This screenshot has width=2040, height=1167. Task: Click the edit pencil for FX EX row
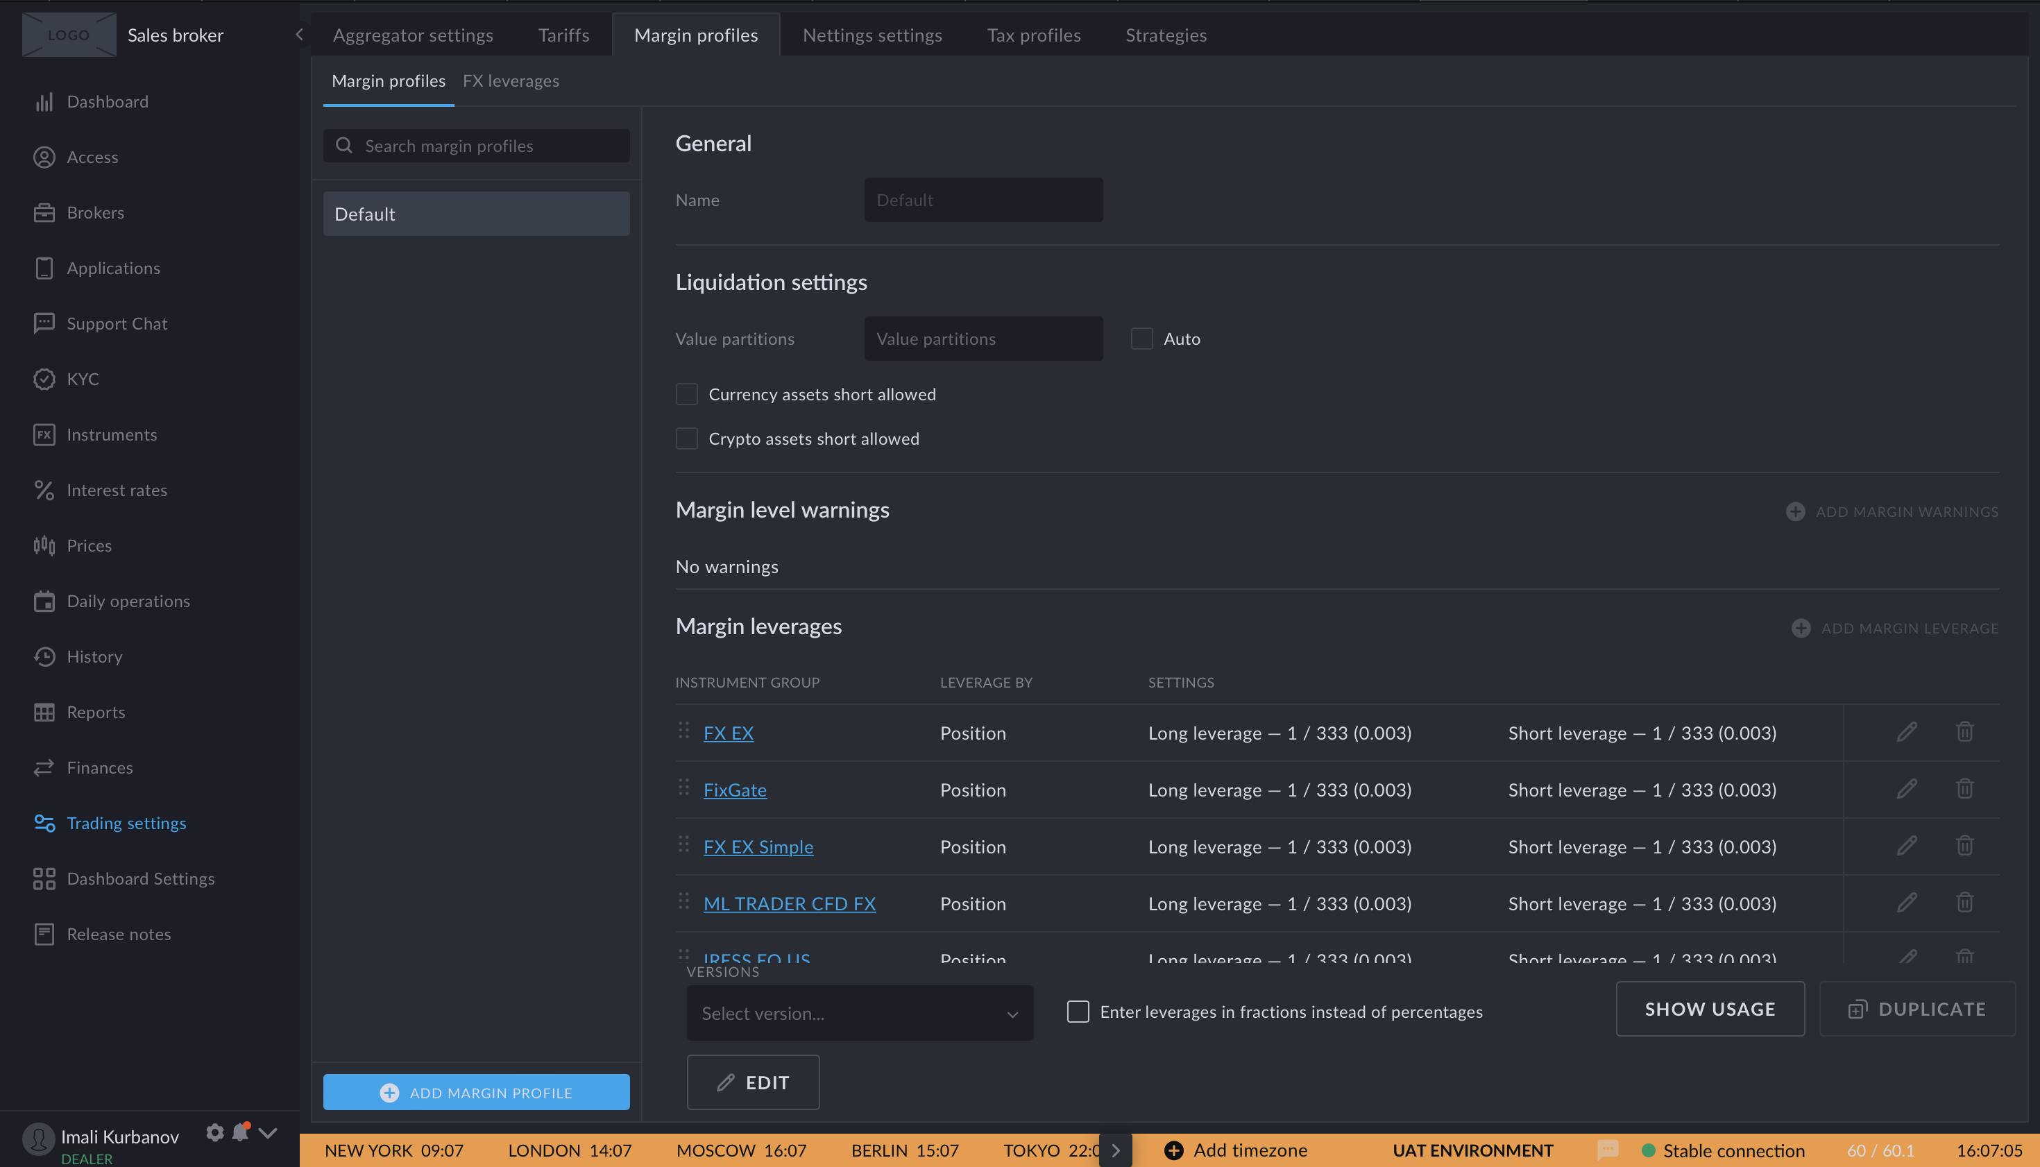pos(1907,732)
